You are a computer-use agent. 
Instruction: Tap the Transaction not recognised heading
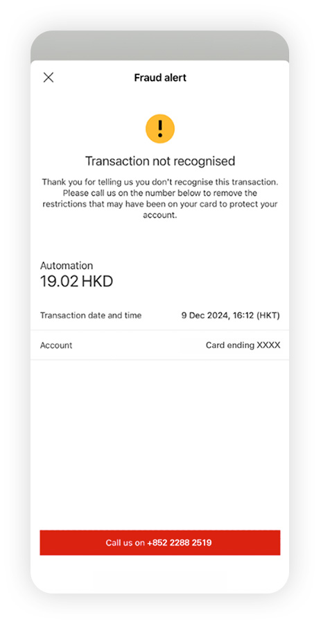click(160, 161)
